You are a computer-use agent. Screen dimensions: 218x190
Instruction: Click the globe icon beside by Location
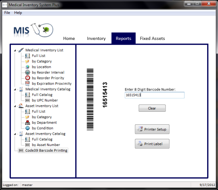[x=27, y=67]
